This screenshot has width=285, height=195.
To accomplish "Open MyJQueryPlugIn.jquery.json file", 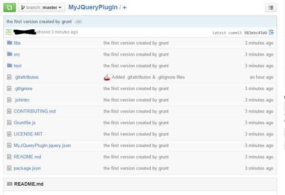I will (x=42, y=146).
